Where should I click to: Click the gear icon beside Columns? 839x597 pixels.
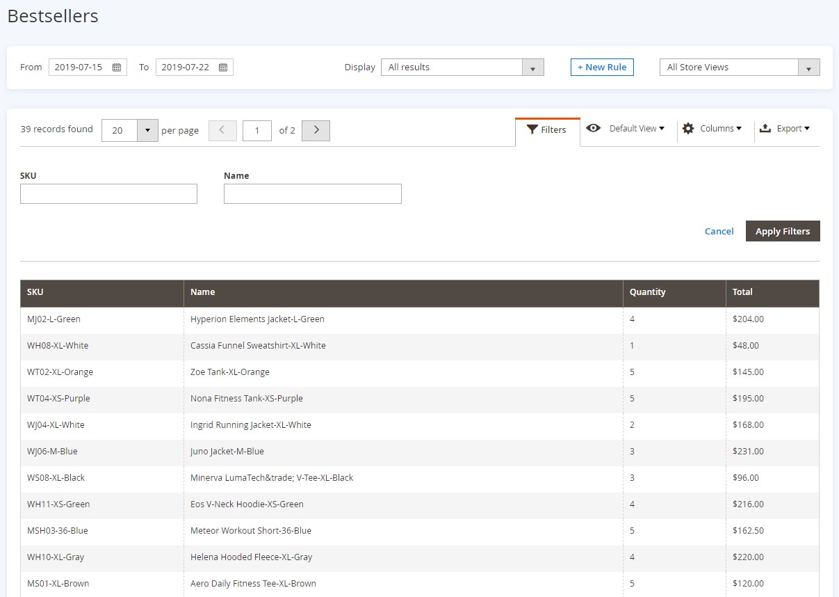coord(688,128)
